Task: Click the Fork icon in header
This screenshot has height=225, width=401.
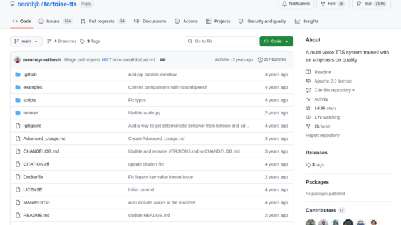Action: pos(323,4)
